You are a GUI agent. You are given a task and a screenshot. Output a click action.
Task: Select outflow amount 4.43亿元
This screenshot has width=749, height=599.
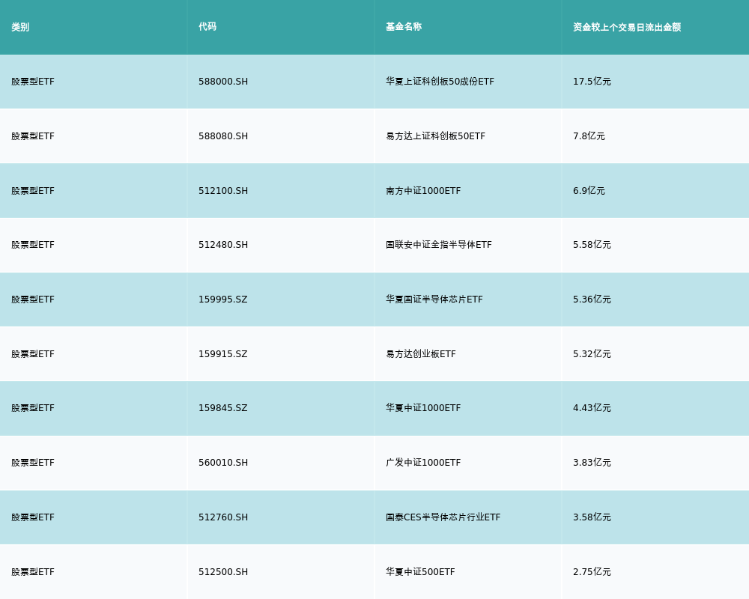click(592, 408)
